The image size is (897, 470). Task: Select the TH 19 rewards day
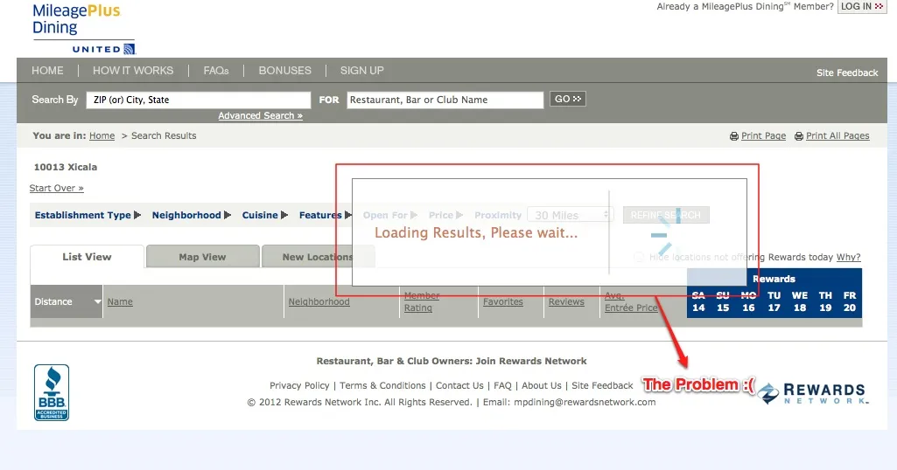coord(825,301)
